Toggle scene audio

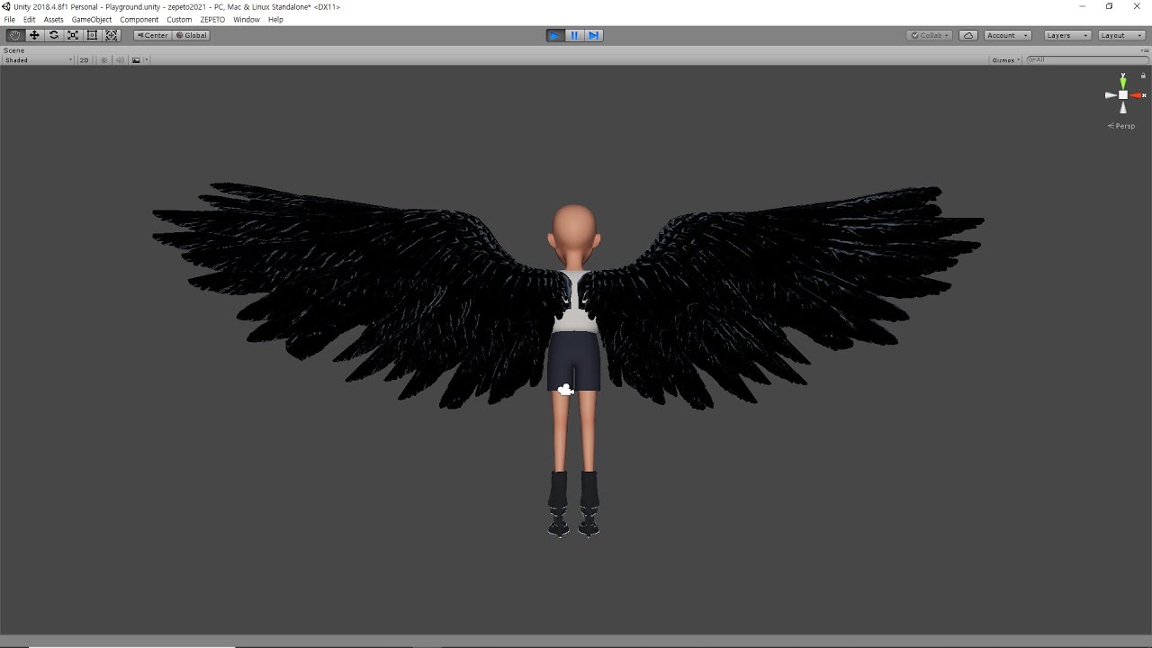(121, 60)
